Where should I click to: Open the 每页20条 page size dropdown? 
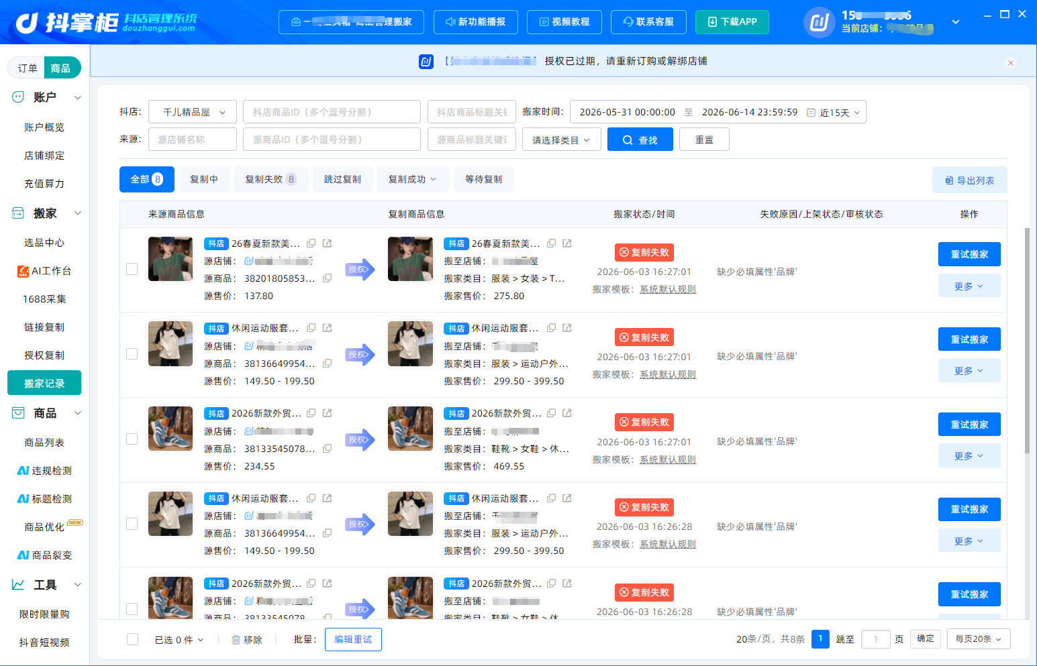(979, 639)
